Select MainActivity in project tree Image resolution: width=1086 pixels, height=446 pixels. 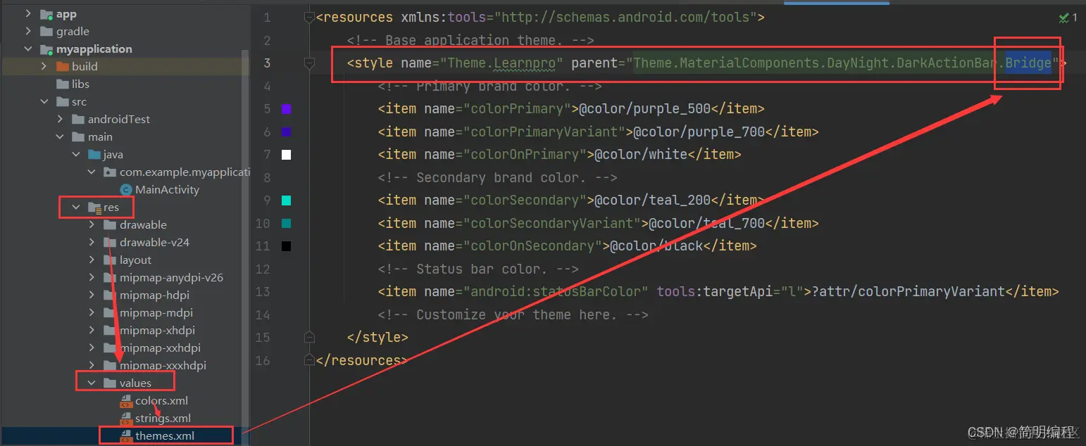tap(167, 189)
